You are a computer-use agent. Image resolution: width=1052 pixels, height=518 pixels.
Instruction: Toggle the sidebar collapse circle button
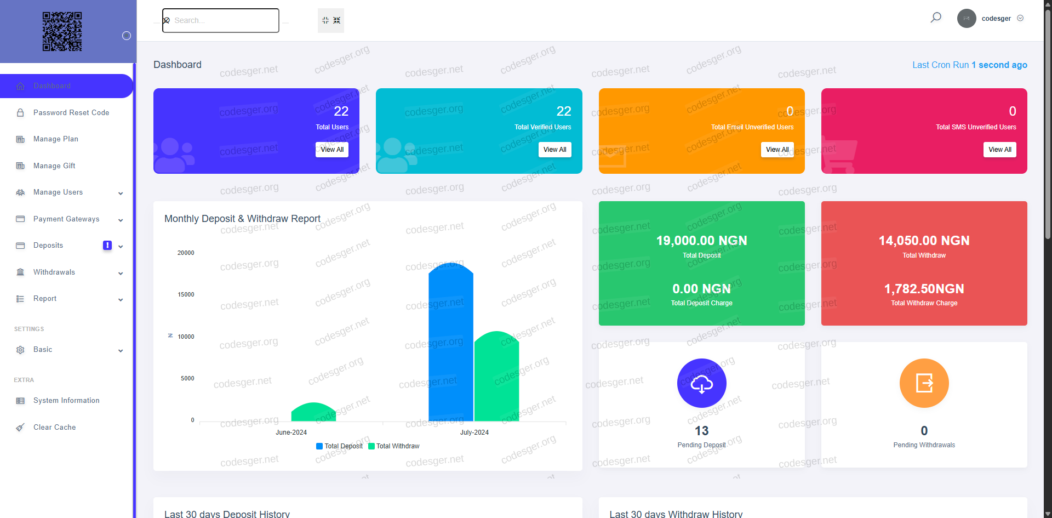127,36
